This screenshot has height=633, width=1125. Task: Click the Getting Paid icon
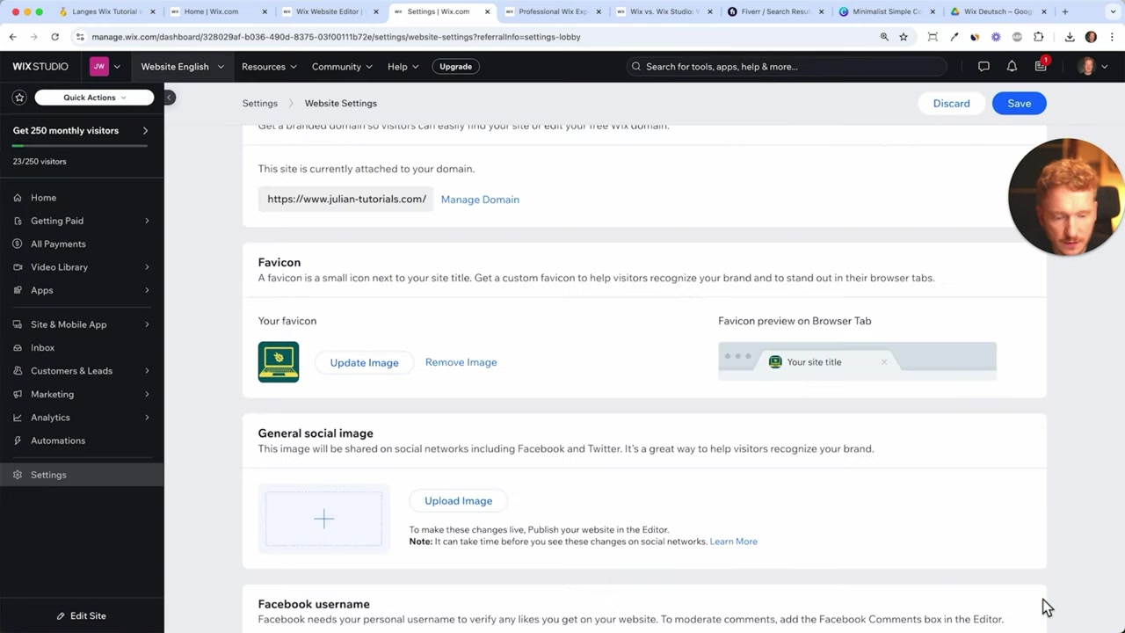(x=18, y=221)
